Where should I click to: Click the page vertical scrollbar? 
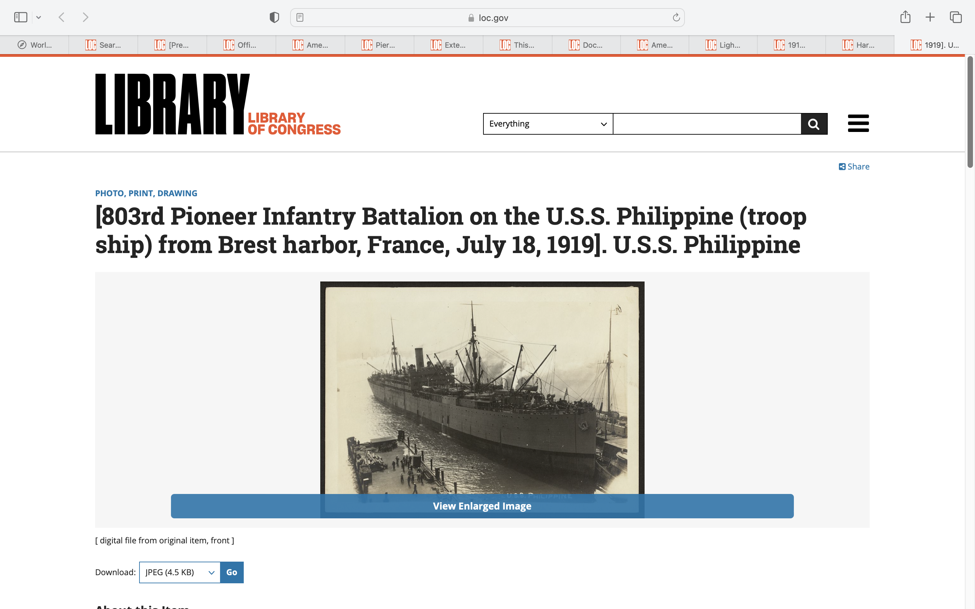[970, 113]
